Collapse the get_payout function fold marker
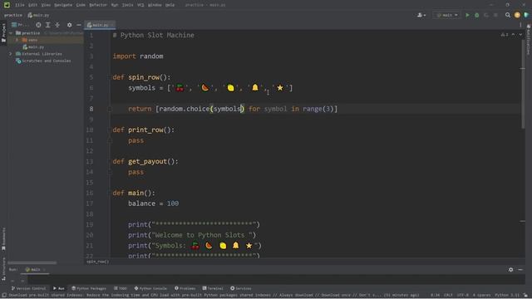 tap(110, 161)
